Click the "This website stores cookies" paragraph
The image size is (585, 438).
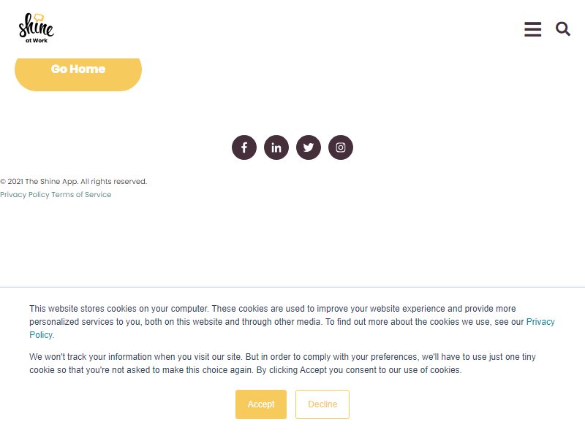pos(292,322)
